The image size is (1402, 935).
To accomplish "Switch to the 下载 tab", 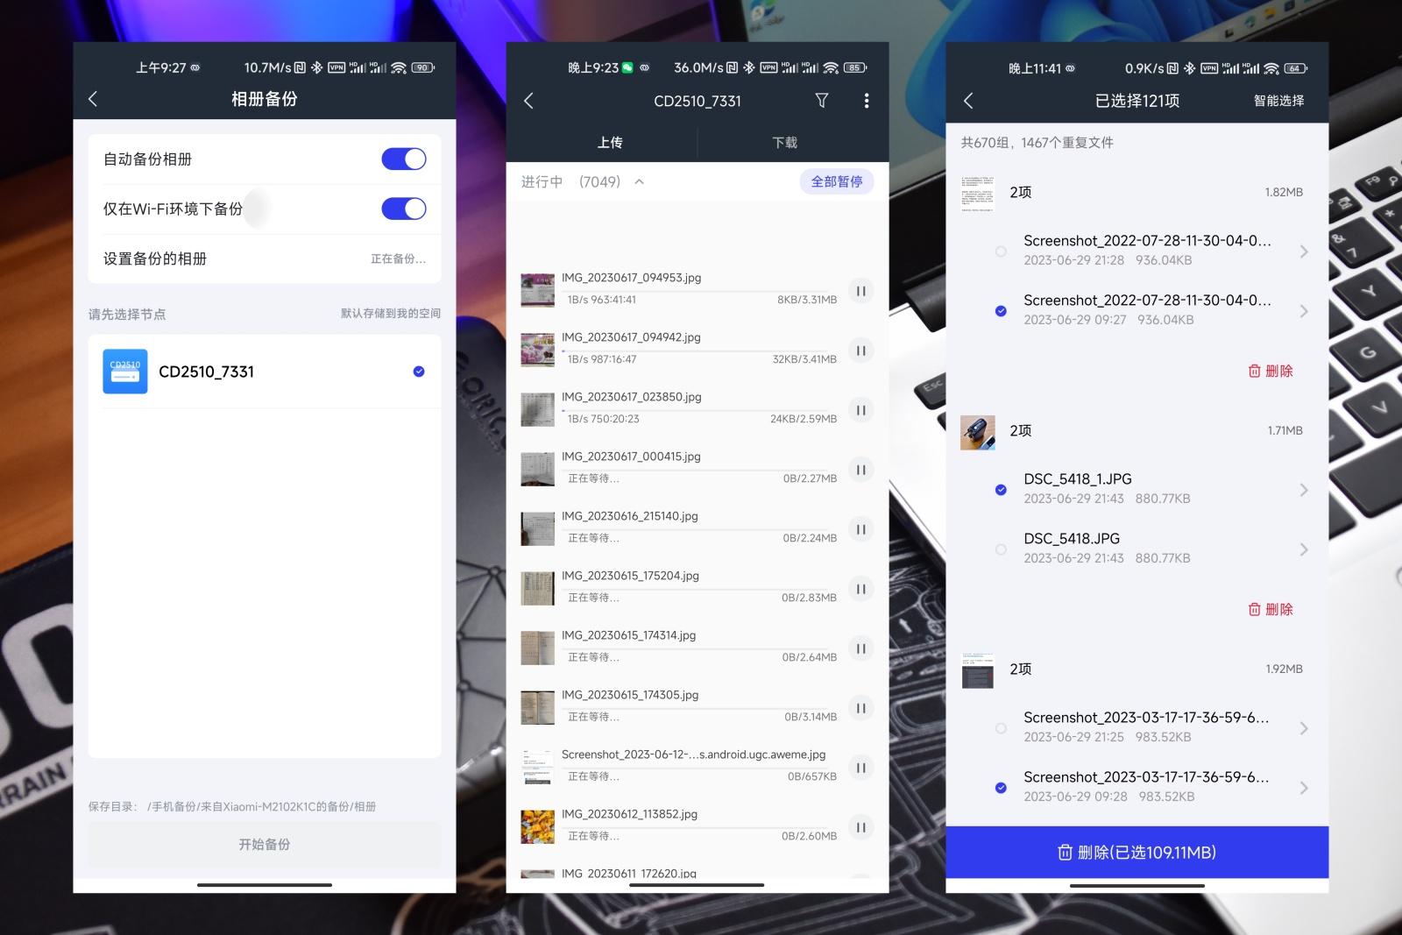I will tap(785, 142).
